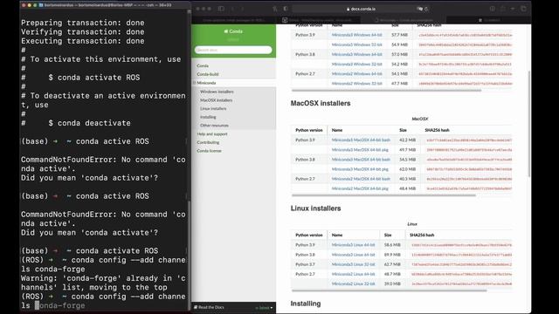Download Miniconda2 Linux 32-bit installer
This screenshot has width=559, height=314.
(353, 283)
